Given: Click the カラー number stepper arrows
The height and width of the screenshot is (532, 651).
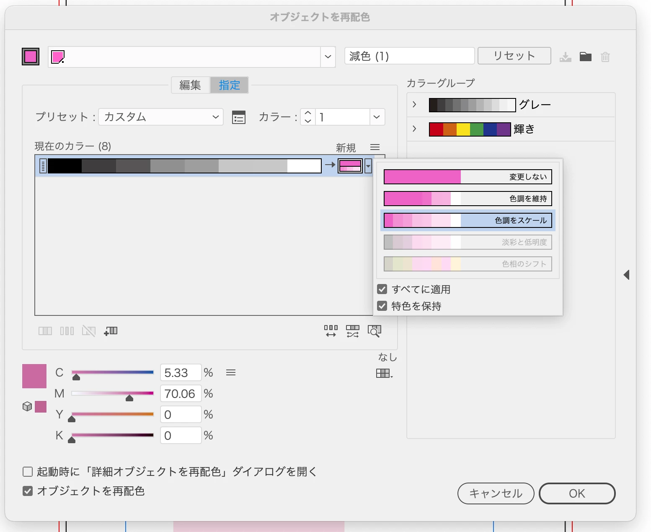Looking at the screenshot, I should tap(308, 117).
